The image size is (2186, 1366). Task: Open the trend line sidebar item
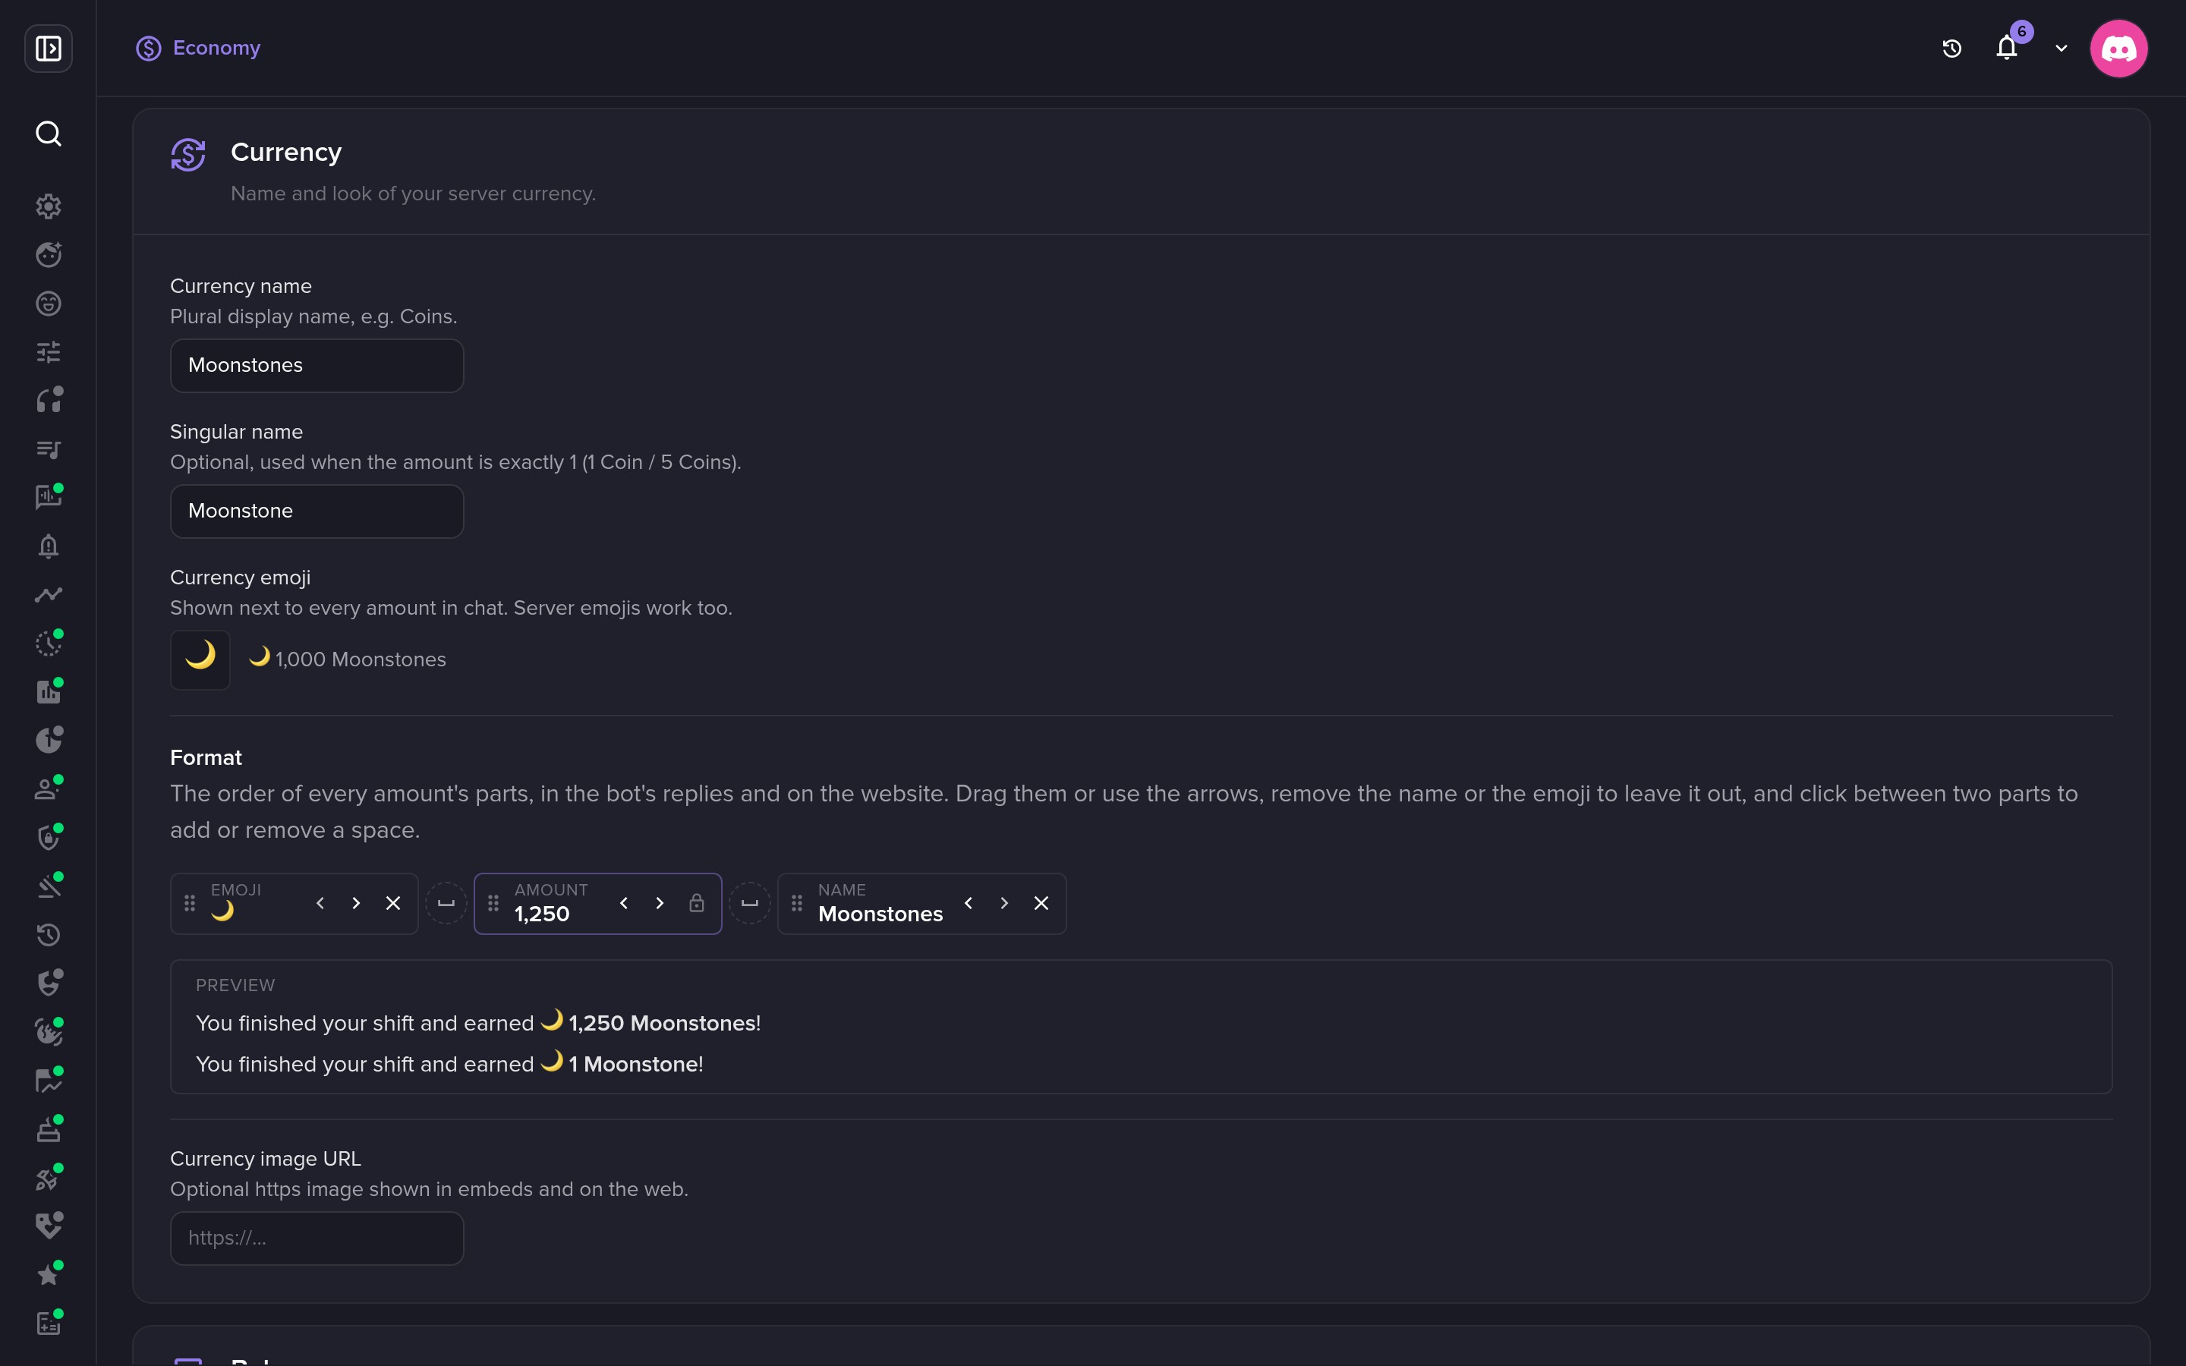point(48,594)
